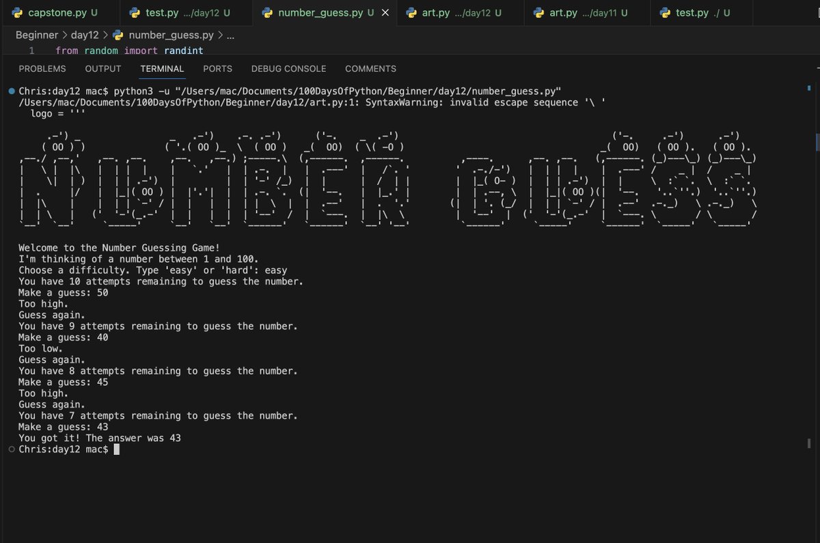The width and height of the screenshot is (820, 543).
Task: Click 'You have 8 attempts remaining' line
Action: [x=159, y=371]
